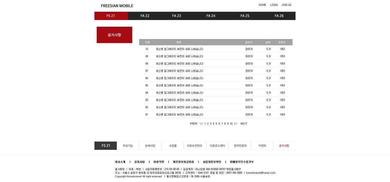
Task: Open notice number 05 title
Action: [x=179, y=85]
